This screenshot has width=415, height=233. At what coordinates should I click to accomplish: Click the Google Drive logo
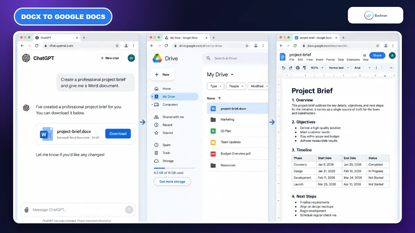(x=157, y=58)
